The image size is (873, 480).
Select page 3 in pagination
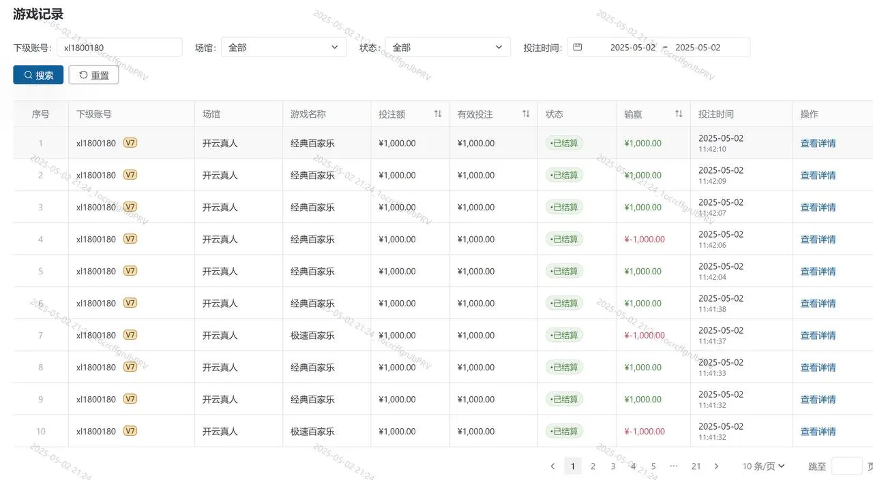[x=612, y=466]
